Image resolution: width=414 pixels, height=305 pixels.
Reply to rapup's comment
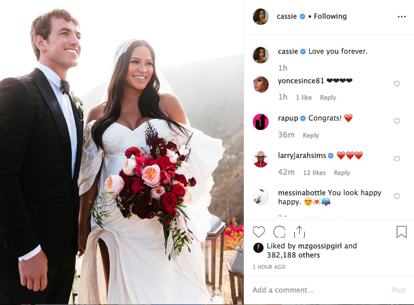[310, 135]
